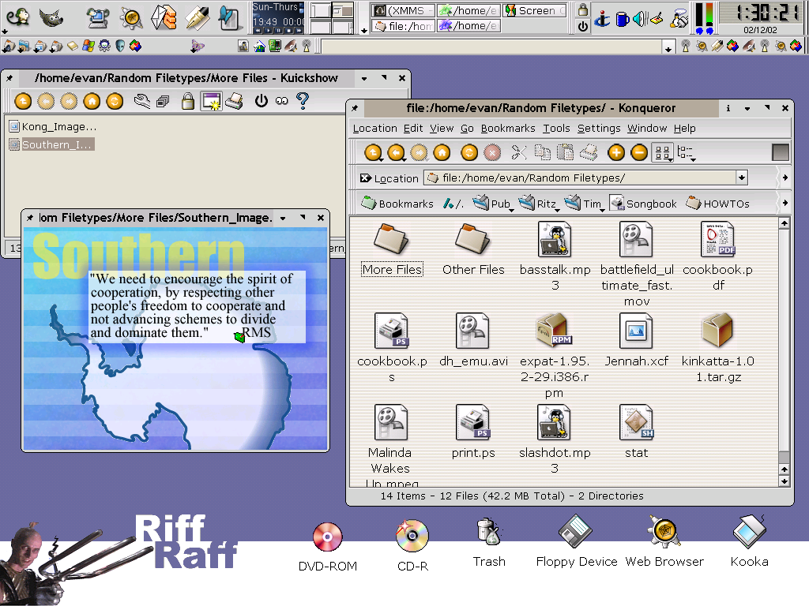
Task: Click the Songbook bookmark
Action: click(x=643, y=204)
